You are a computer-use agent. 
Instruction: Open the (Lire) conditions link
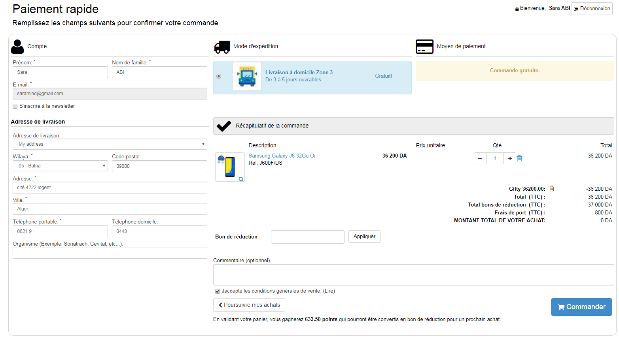(329, 291)
